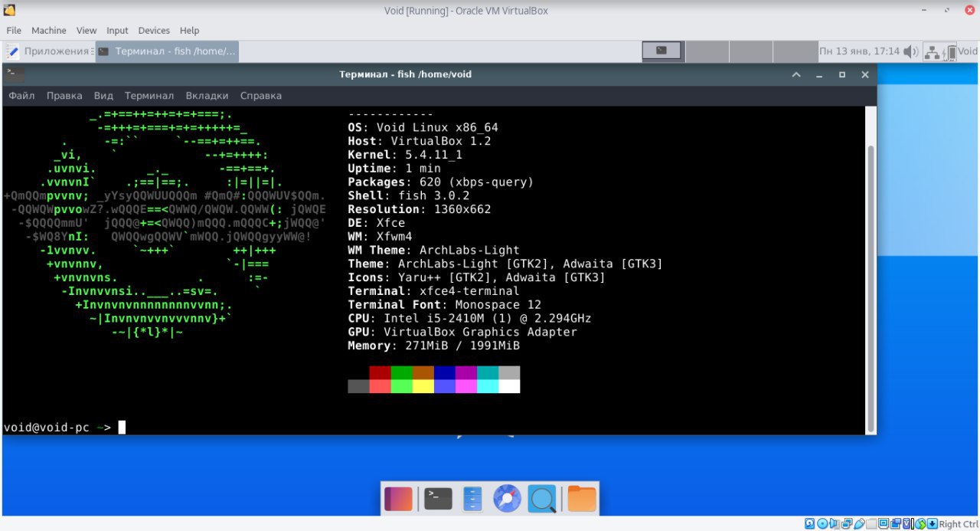The width and height of the screenshot is (980, 531).
Task: Click the terminal window menu icon in its titlebar
Action: tap(13, 74)
